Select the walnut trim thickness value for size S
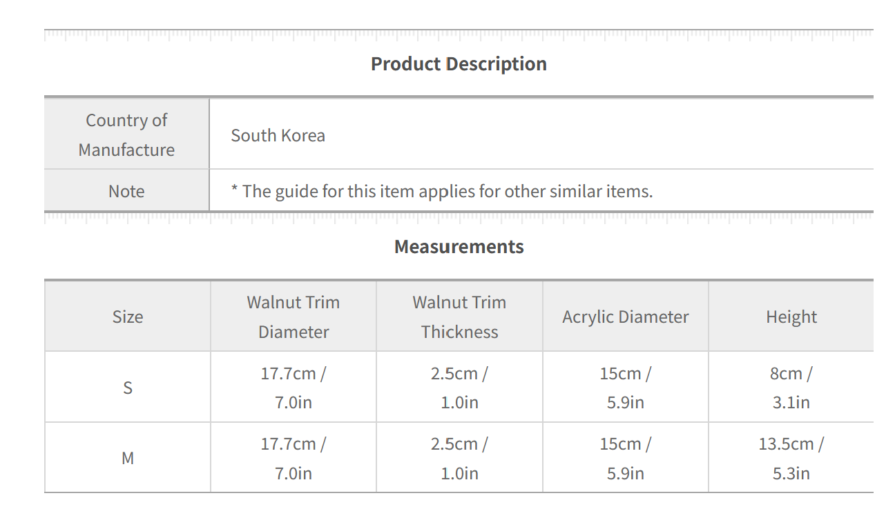Screen dimensions: 895x509 coord(459,388)
